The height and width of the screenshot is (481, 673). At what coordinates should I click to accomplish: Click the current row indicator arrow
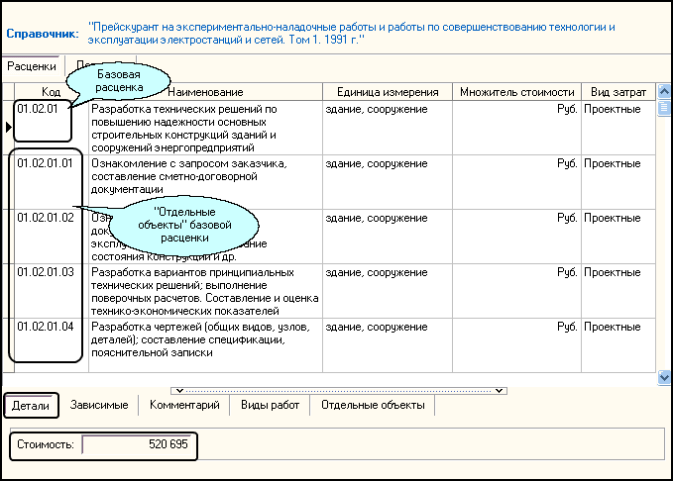click(x=8, y=127)
